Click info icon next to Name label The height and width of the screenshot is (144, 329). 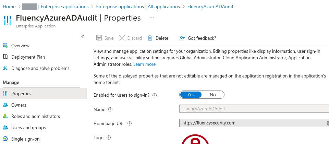point(110,109)
